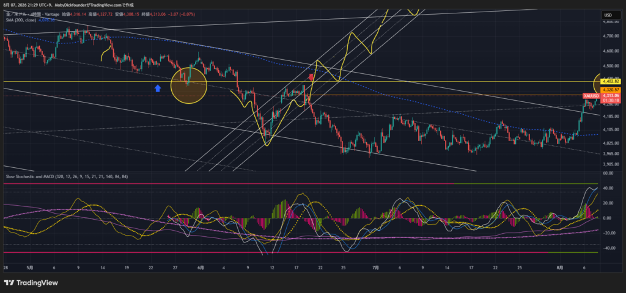Click the 01:30:18 bar countdown label
This screenshot has height=293, width=626.
coord(611,101)
